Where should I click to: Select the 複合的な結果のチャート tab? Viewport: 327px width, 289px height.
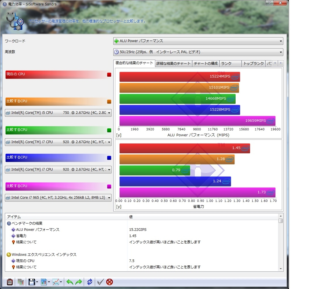coord(134,63)
